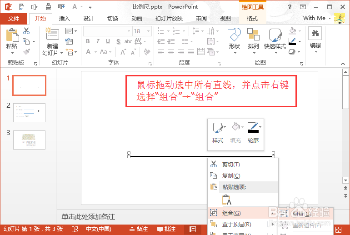Toggle Bold formatting button

click(88, 41)
